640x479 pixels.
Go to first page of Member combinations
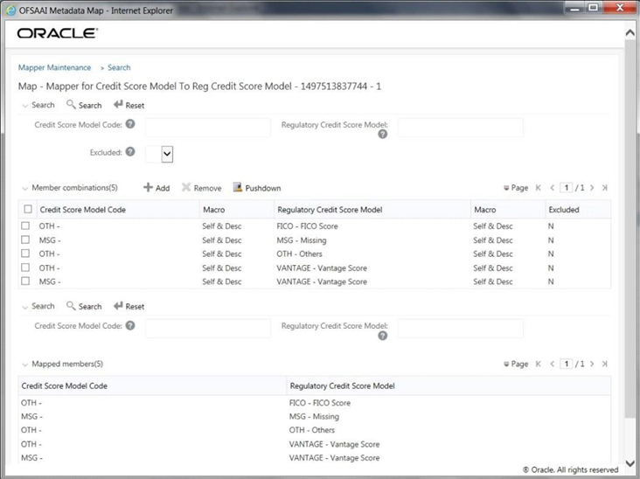tap(539, 188)
